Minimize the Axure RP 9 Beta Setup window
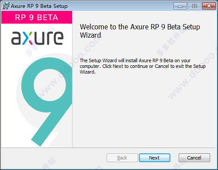This screenshot has height=170, width=218. coord(180,6)
